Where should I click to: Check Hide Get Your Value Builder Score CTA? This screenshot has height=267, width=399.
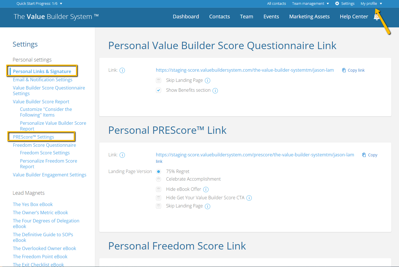point(159,198)
